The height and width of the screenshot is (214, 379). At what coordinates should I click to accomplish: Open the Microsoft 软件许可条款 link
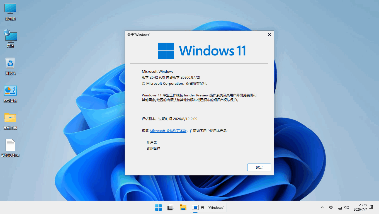tap(168, 131)
